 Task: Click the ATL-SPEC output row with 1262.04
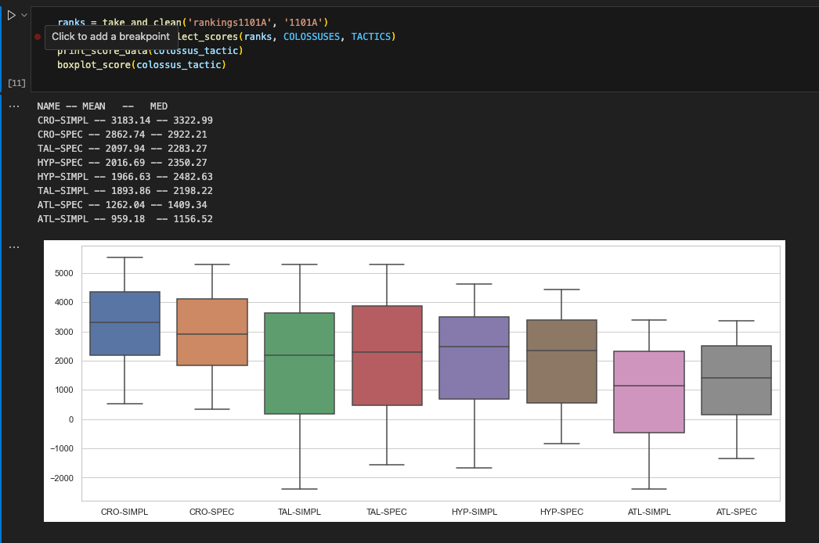pos(122,205)
